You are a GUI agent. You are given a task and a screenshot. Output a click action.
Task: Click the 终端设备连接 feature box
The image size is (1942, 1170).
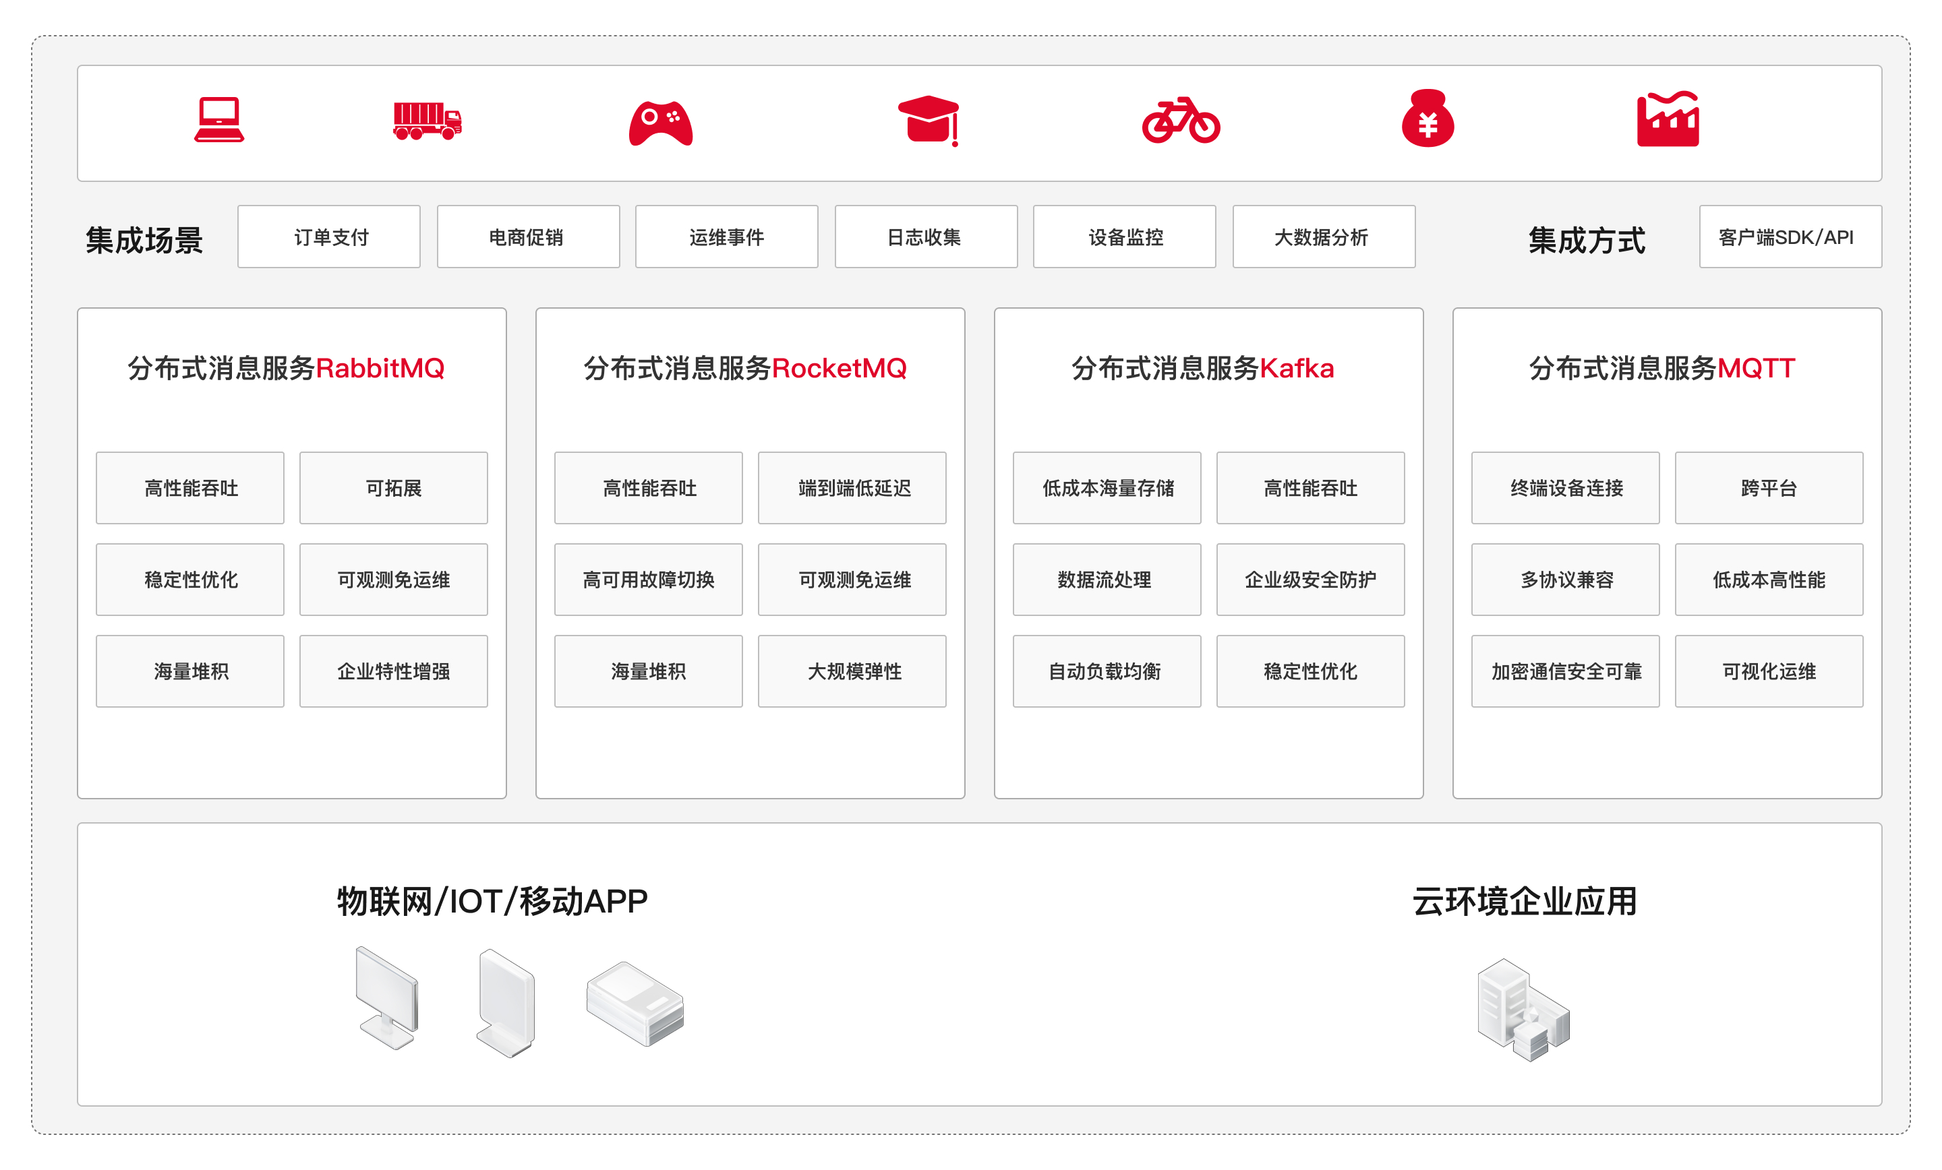pyautogui.click(x=1565, y=488)
